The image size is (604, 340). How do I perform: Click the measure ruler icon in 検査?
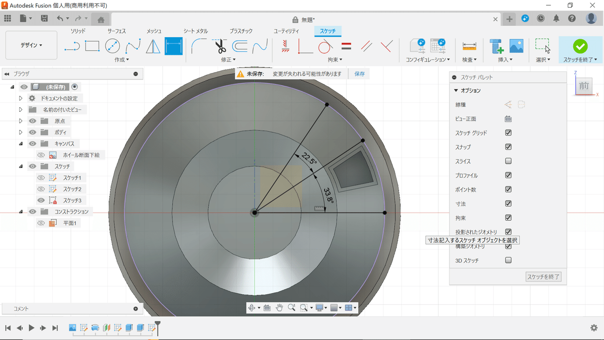pos(469,46)
